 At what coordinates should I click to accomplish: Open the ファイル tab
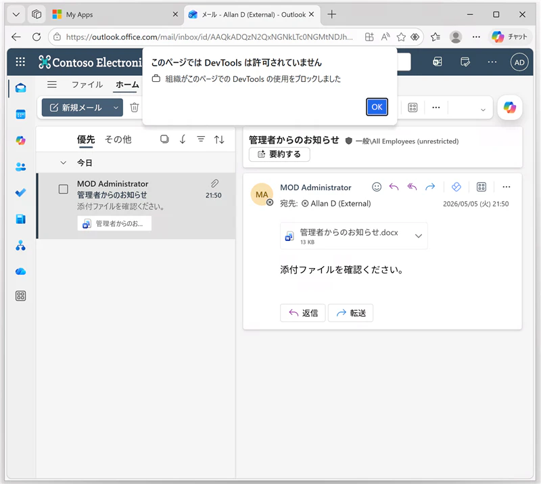point(87,85)
